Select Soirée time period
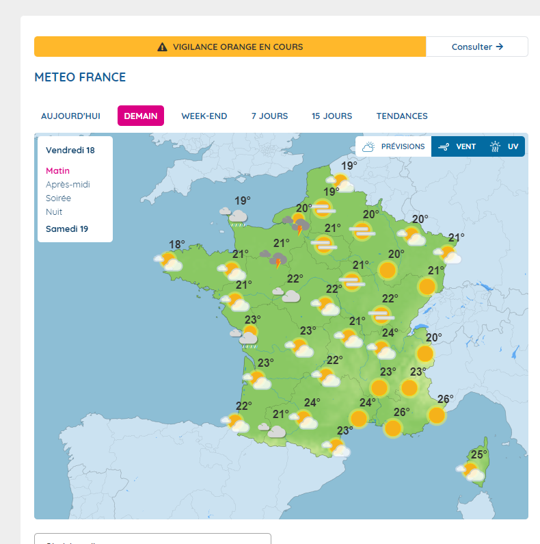 58,198
